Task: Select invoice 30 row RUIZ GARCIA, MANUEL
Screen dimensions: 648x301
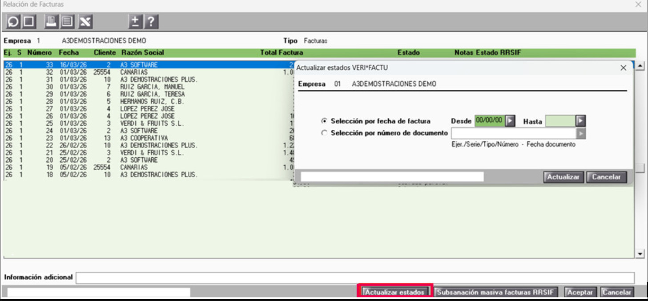Action: pyautogui.click(x=148, y=87)
